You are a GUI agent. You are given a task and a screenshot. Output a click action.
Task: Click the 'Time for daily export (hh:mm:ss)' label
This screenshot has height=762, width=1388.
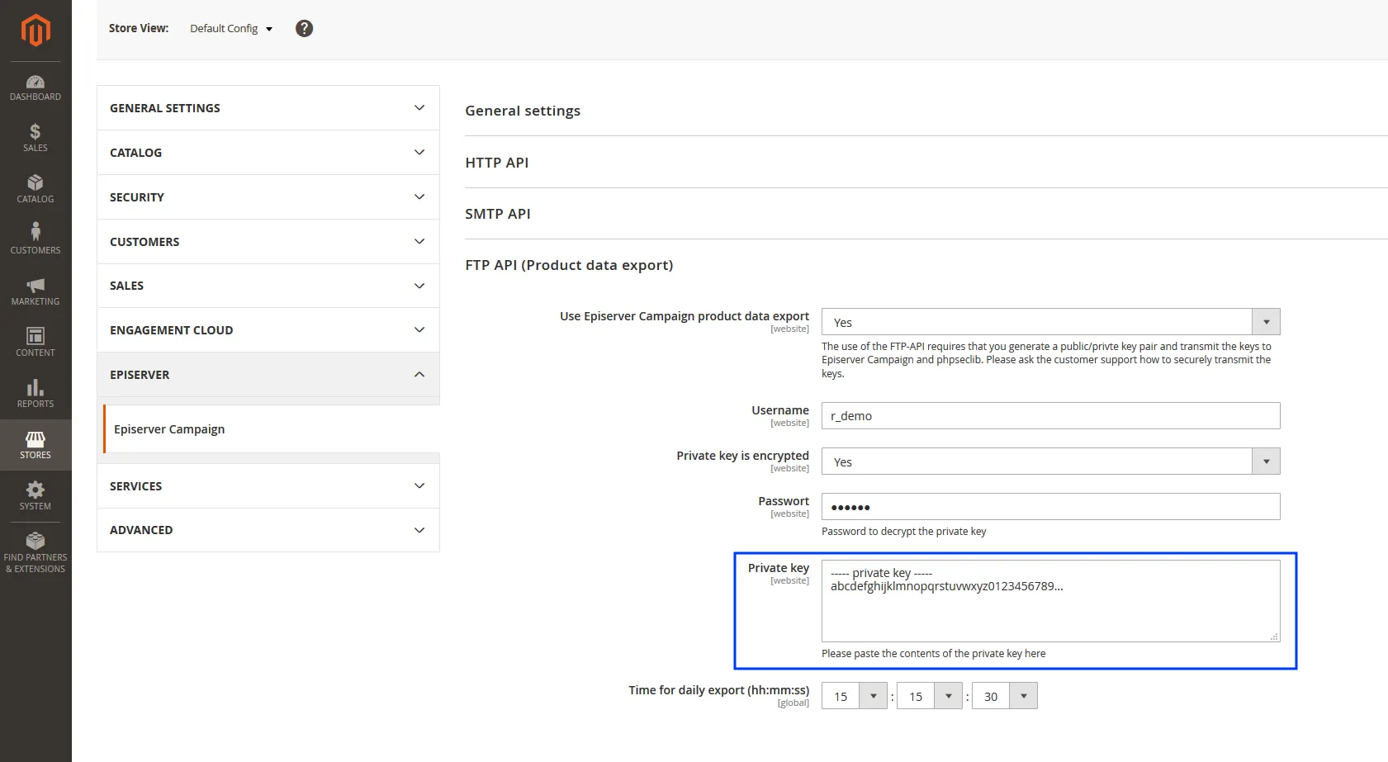coord(718,690)
